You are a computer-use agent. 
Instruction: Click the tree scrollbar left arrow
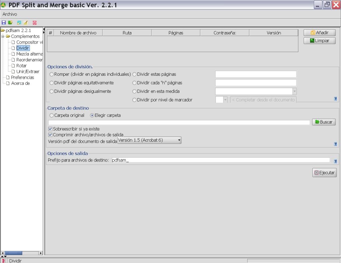coord(3,253)
